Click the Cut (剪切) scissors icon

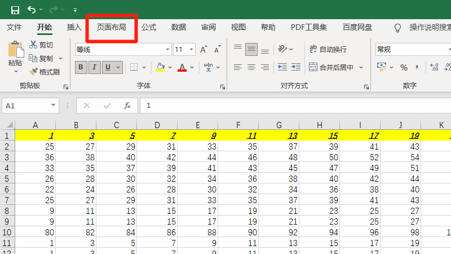[x=33, y=45]
